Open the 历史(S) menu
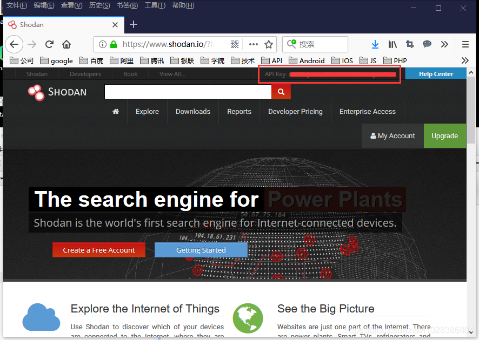 [x=99, y=5]
